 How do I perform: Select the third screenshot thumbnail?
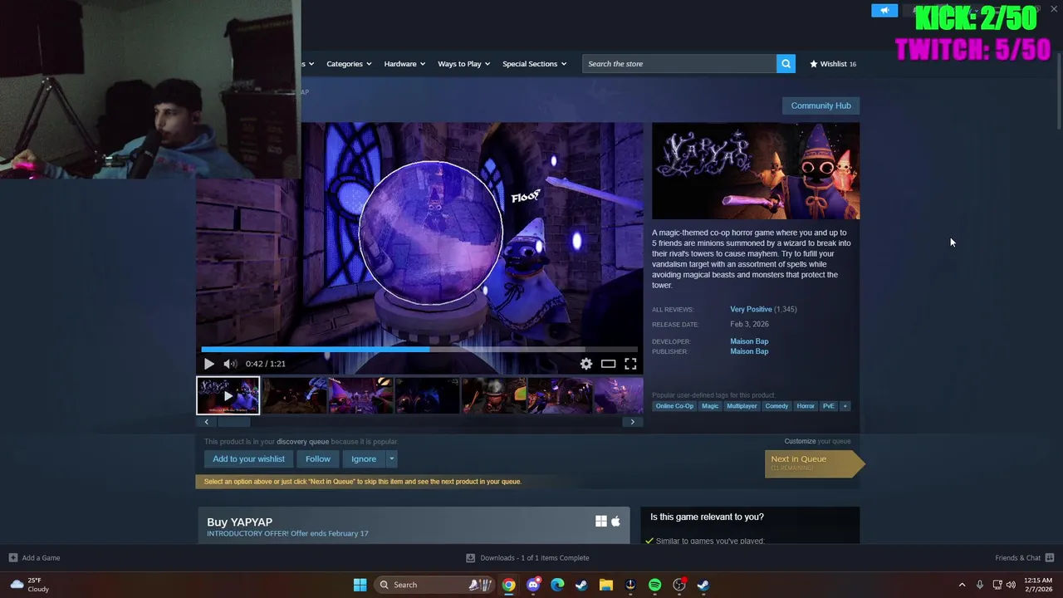(x=361, y=395)
